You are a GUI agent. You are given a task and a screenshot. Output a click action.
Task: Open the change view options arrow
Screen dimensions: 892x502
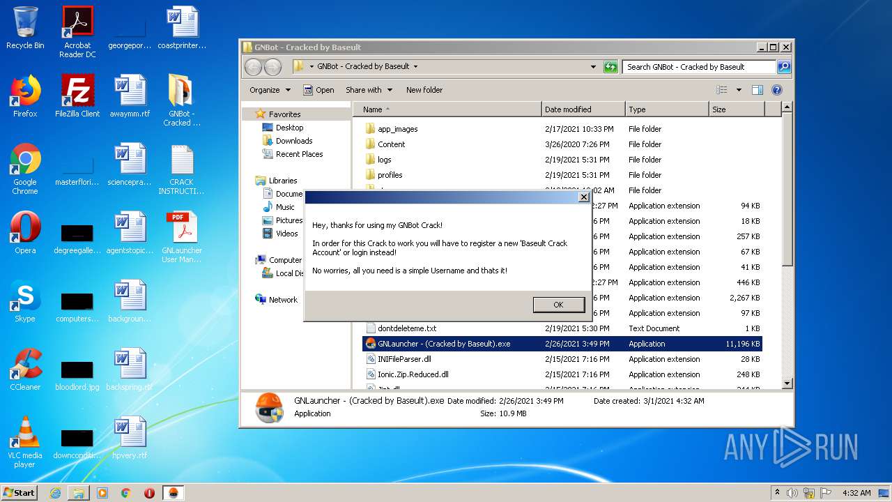click(739, 90)
